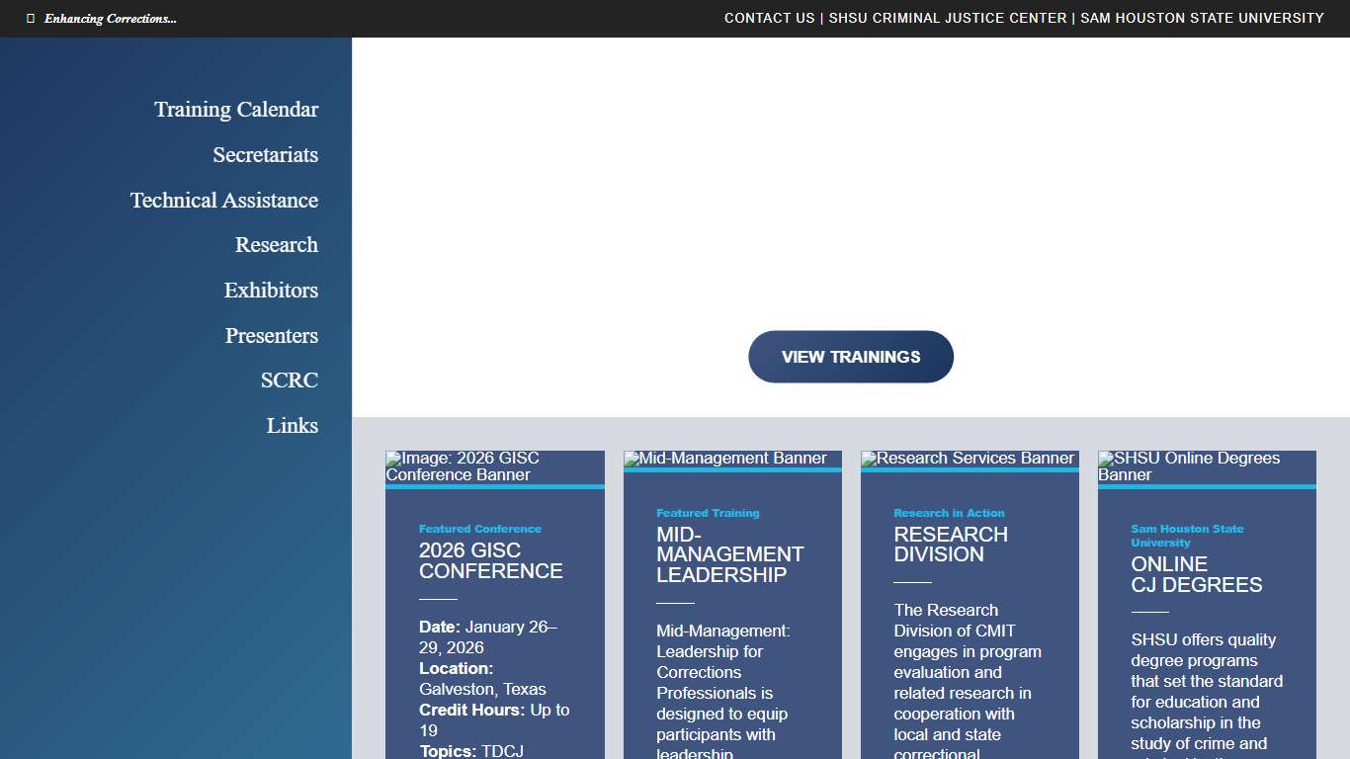
Task: Open the SCRC sidebar link
Action: [288, 380]
